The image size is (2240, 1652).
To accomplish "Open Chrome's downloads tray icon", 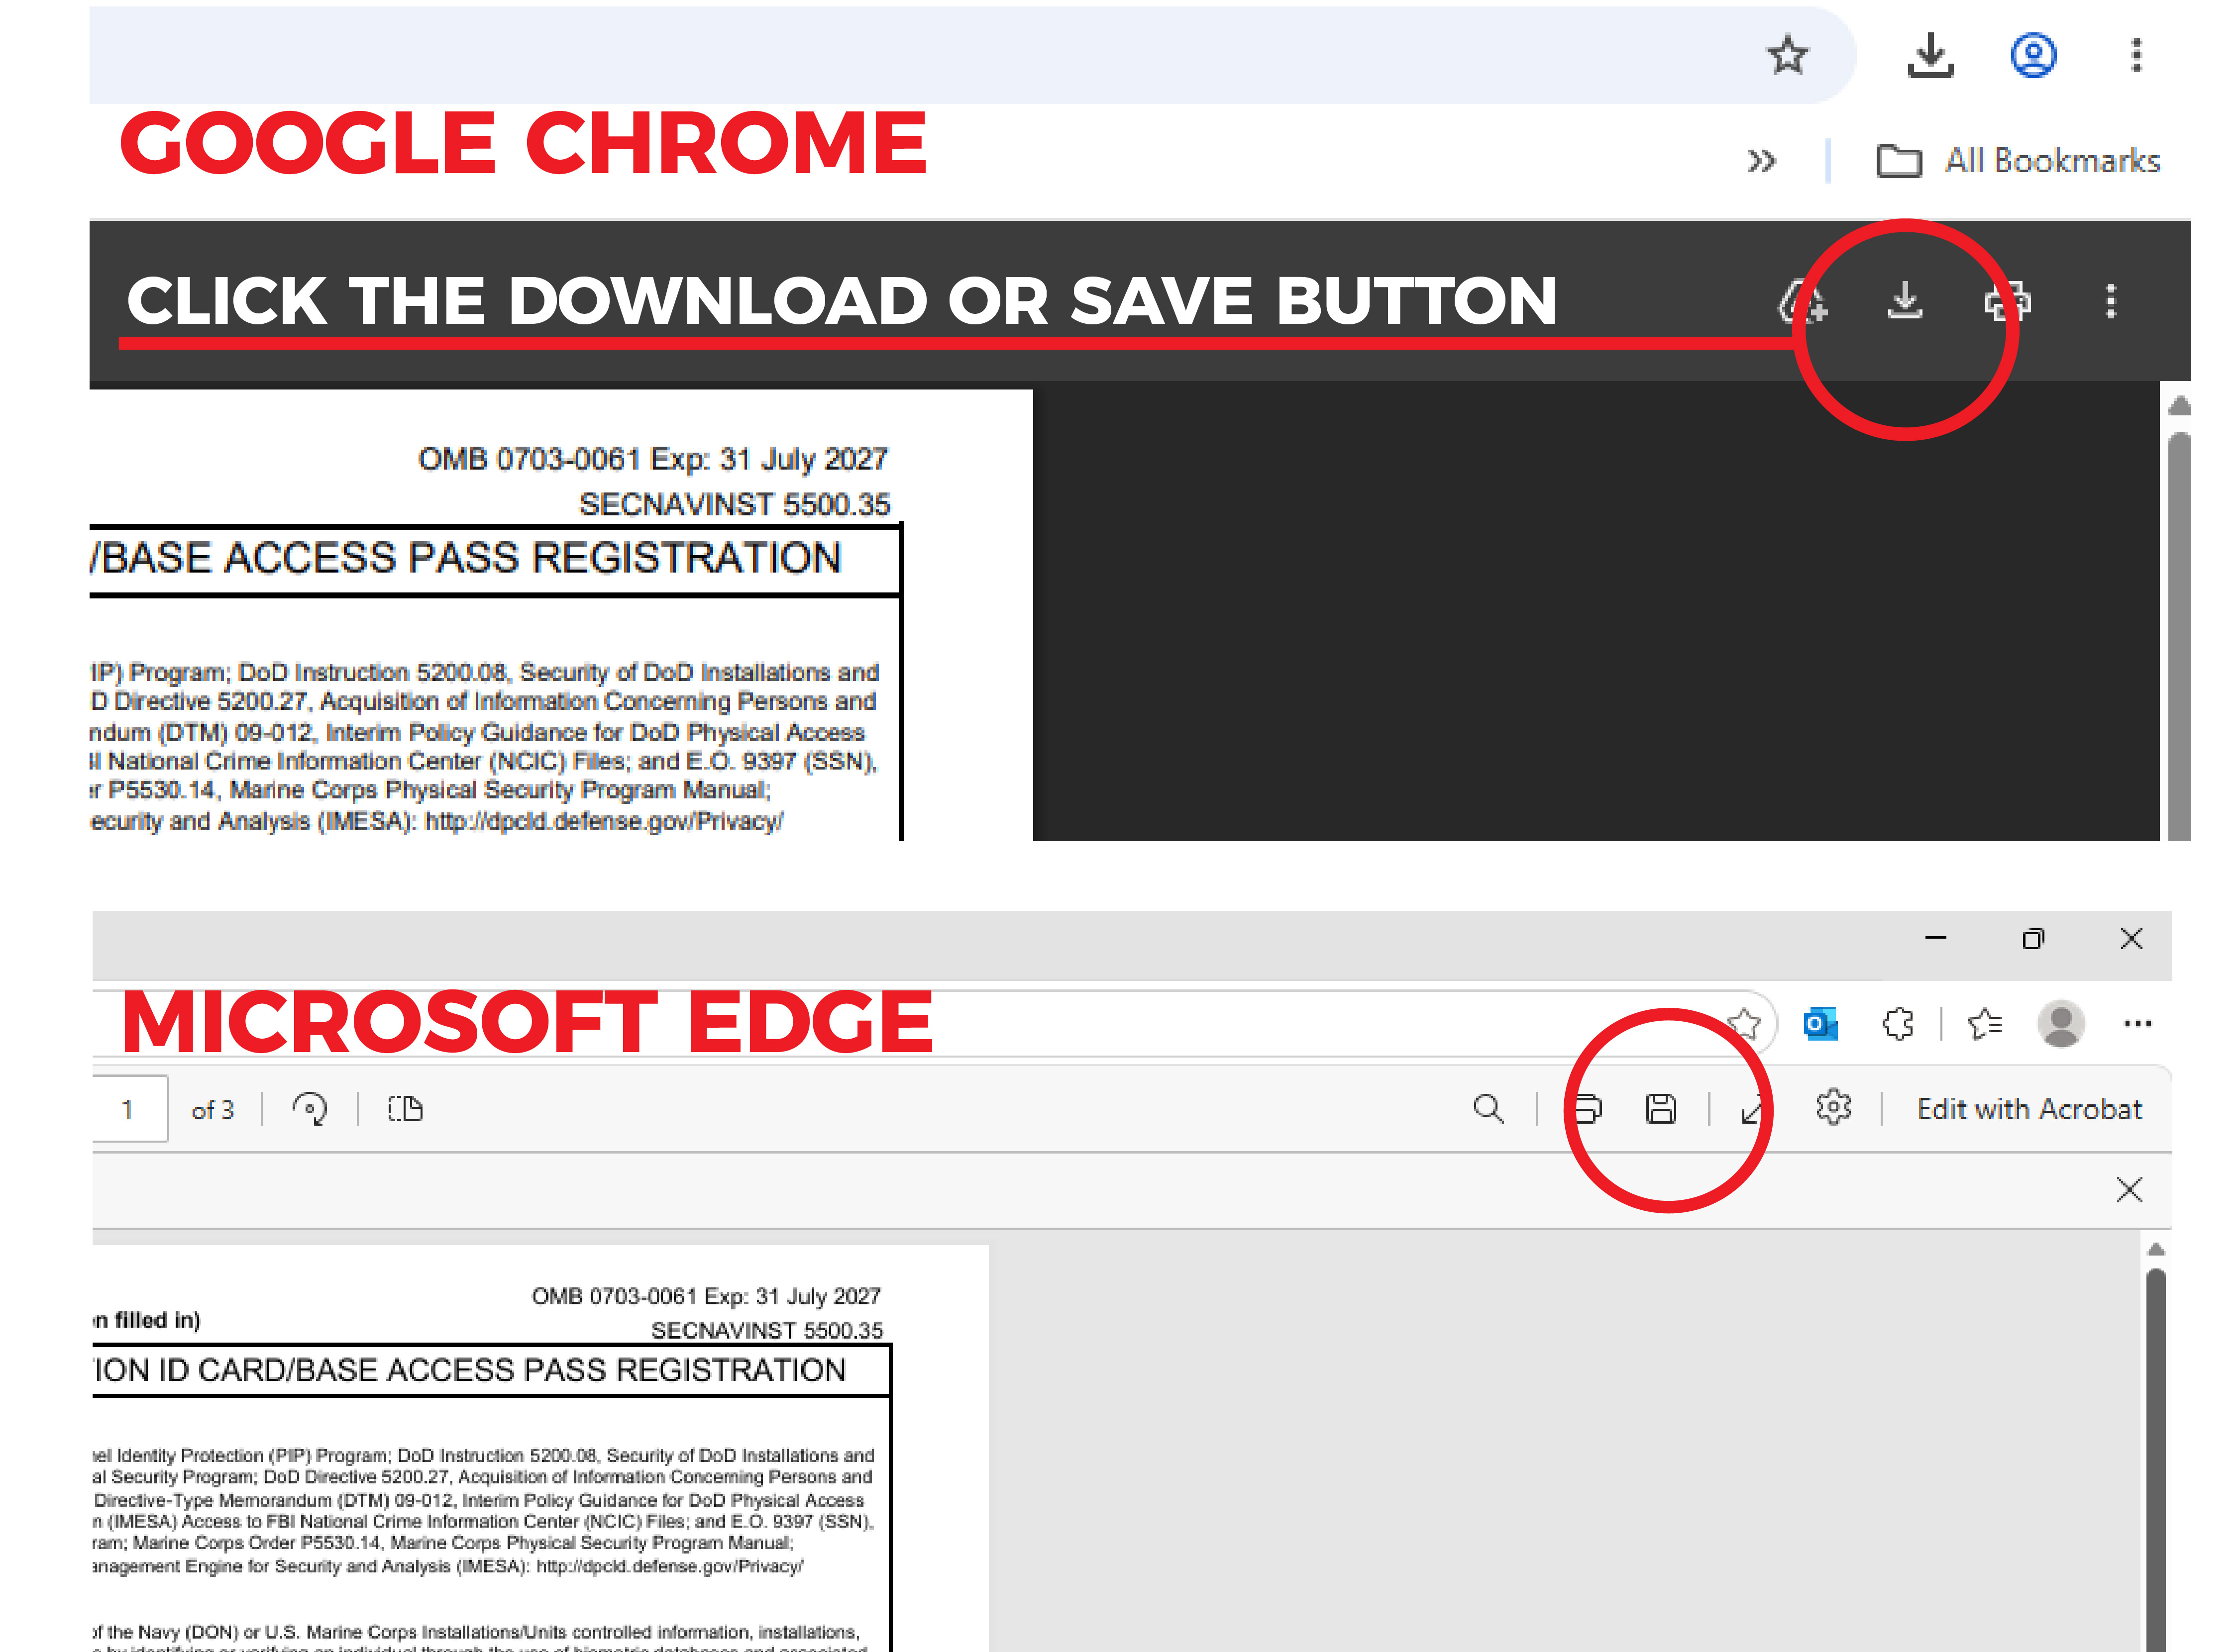I will [x=1930, y=55].
